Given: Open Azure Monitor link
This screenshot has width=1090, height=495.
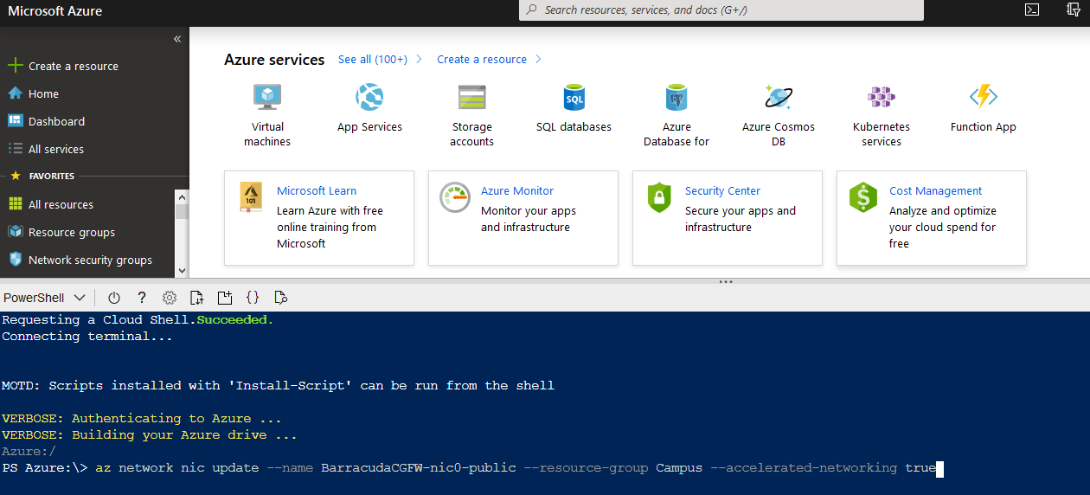Looking at the screenshot, I should point(517,190).
